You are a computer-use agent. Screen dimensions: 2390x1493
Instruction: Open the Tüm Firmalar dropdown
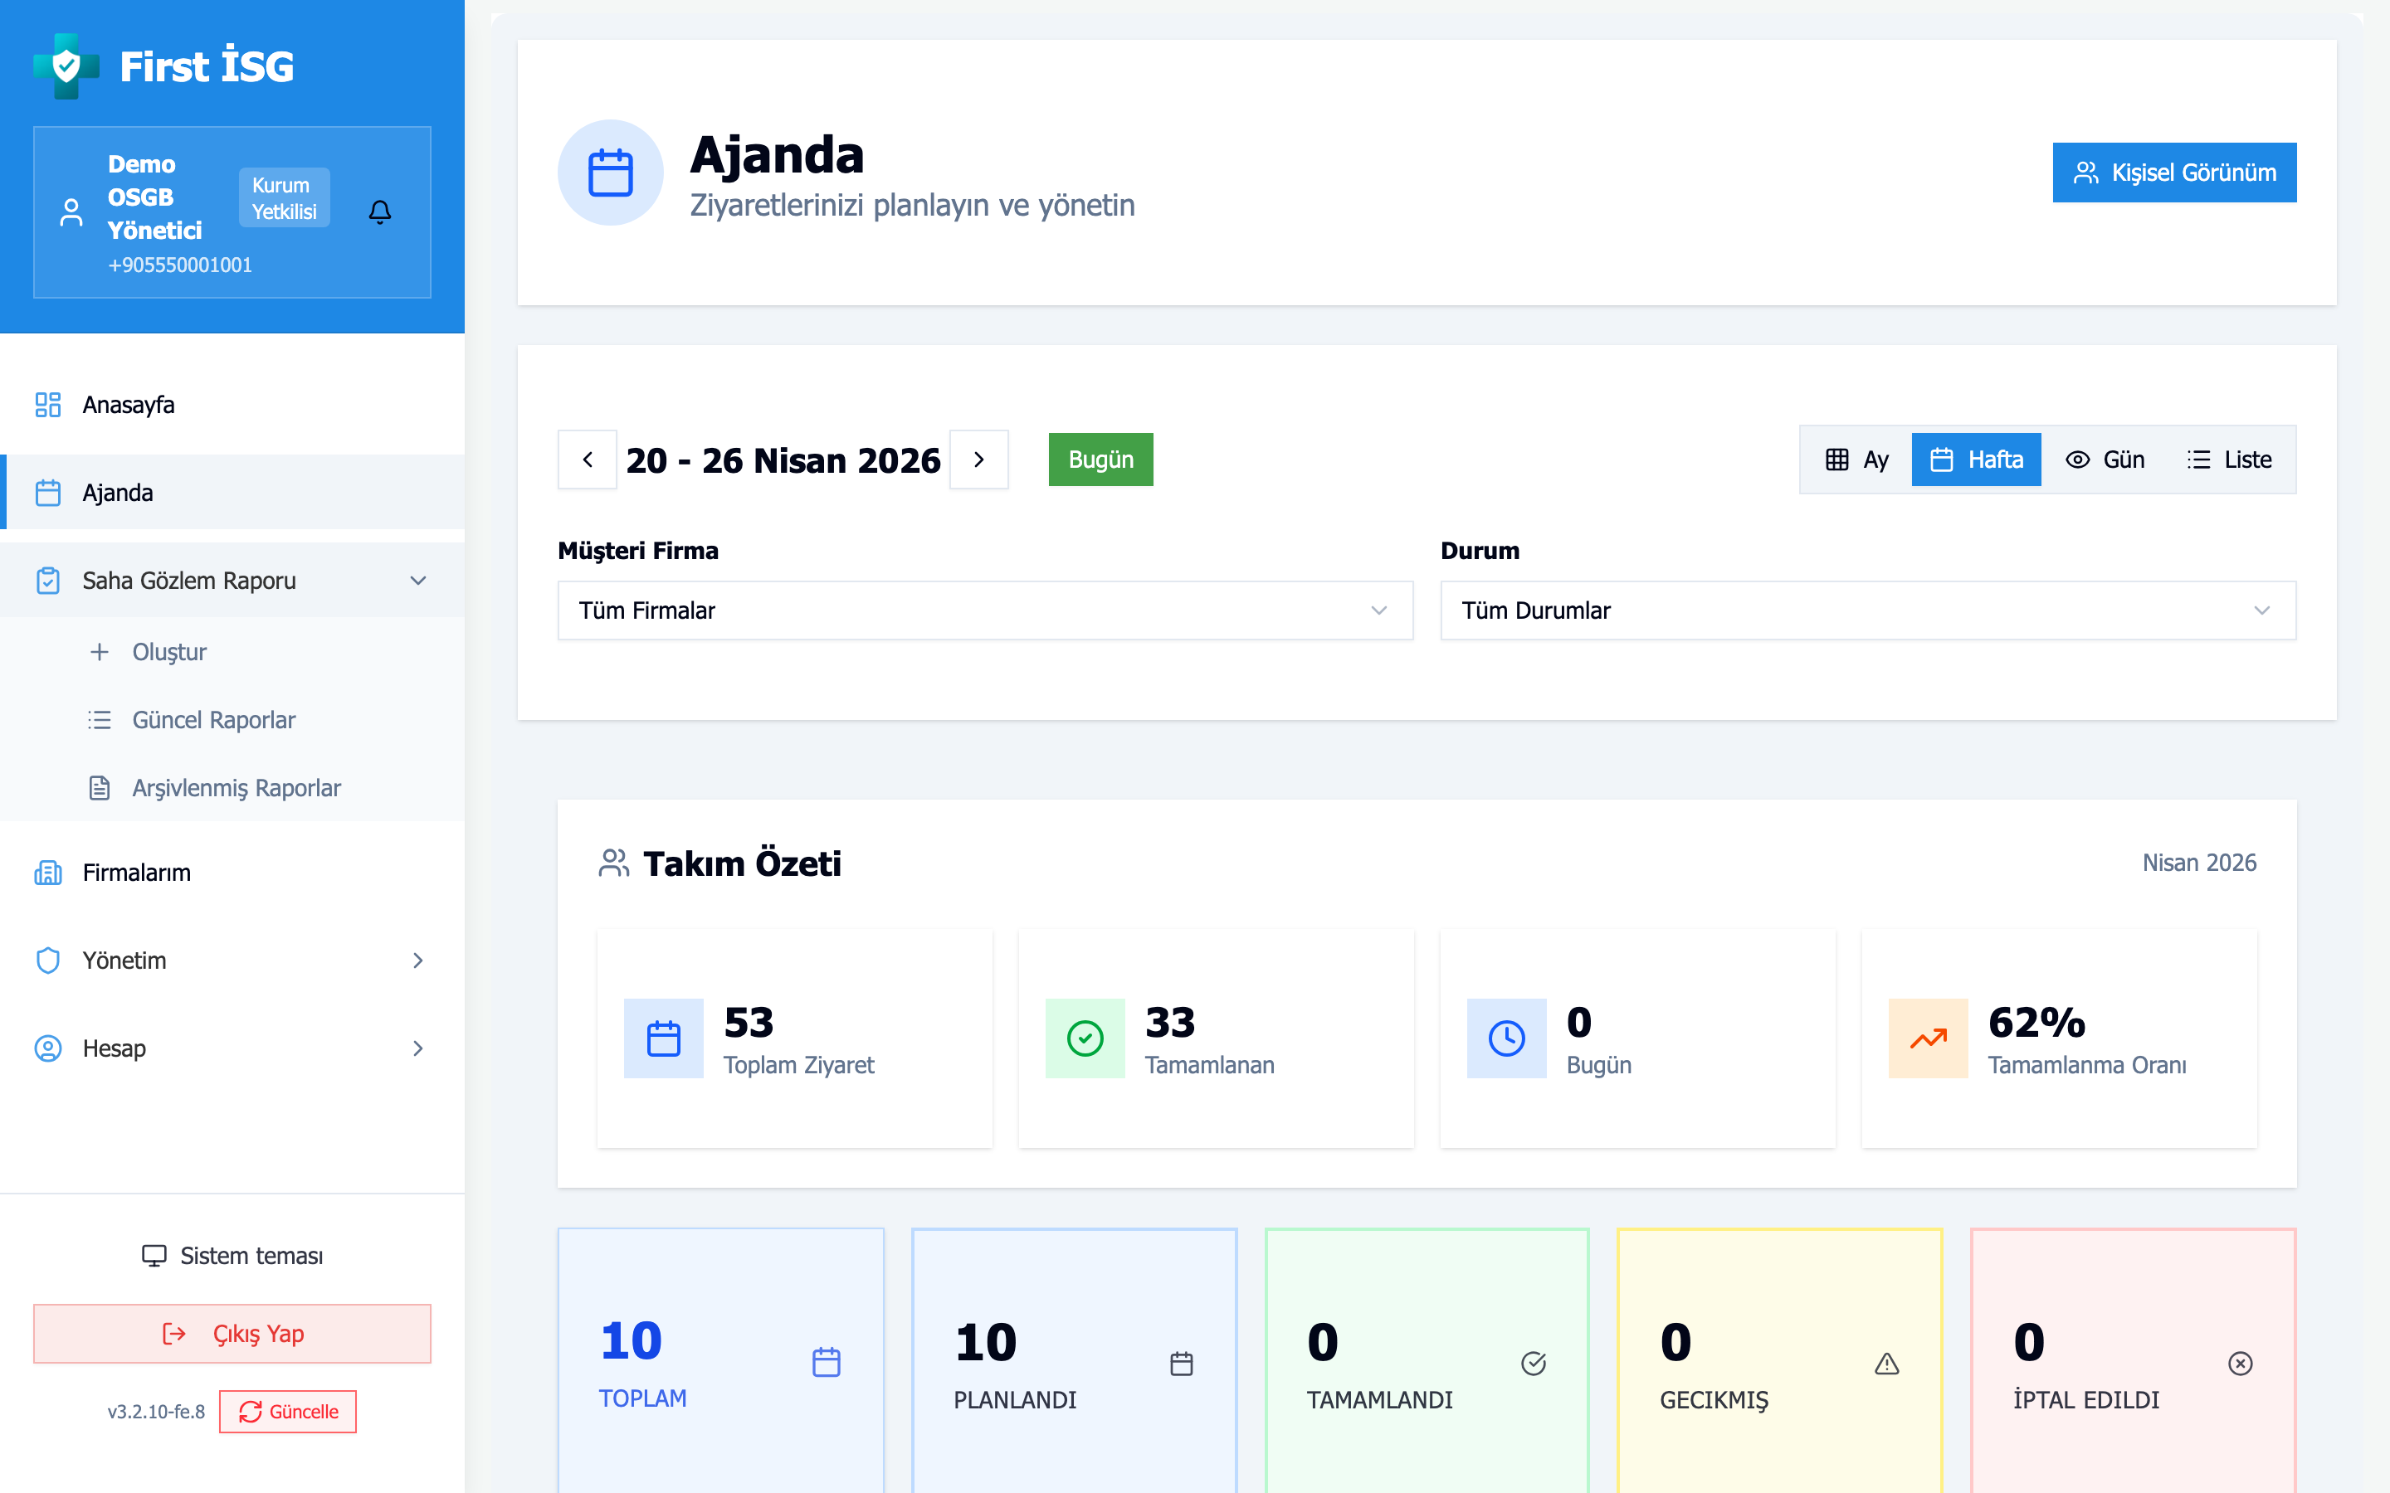tap(985, 610)
